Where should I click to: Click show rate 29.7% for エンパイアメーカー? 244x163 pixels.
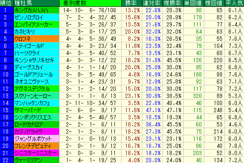(173, 24)
